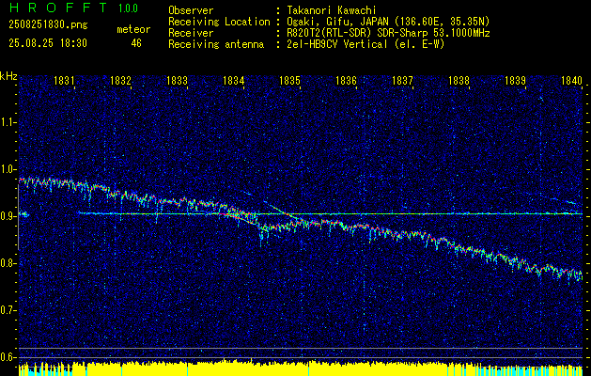Click the Receiver label

(191, 33)
